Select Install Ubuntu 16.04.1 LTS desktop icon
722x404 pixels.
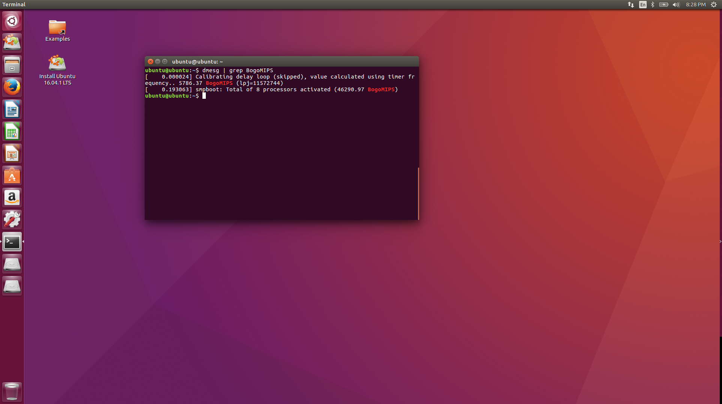[57, 70]
